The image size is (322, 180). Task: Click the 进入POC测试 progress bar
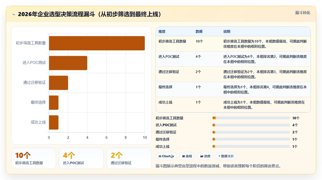[x=251, y=125]
